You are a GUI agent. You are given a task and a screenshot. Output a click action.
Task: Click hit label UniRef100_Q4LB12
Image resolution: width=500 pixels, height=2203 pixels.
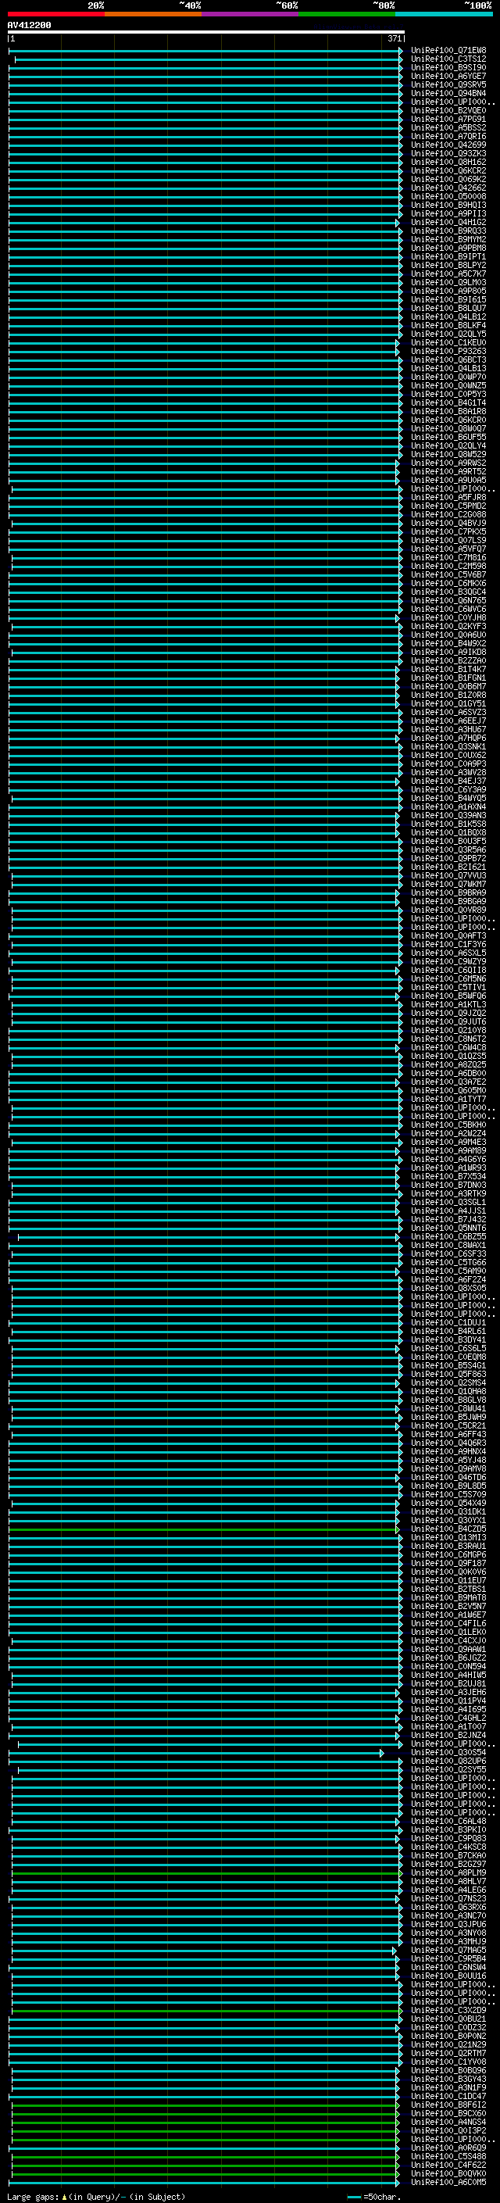click(x=448, y=317)
